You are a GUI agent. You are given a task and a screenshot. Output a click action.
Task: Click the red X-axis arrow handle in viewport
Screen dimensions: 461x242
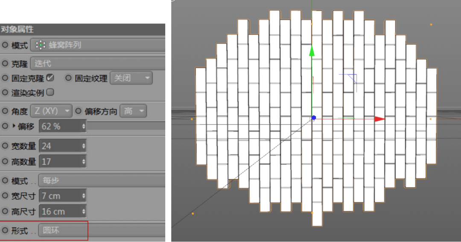[x=379, y=119]
